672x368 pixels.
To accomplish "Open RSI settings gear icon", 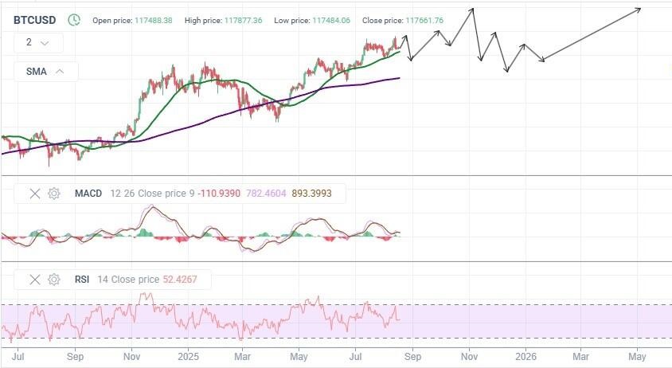I will (x=53, y=280).
